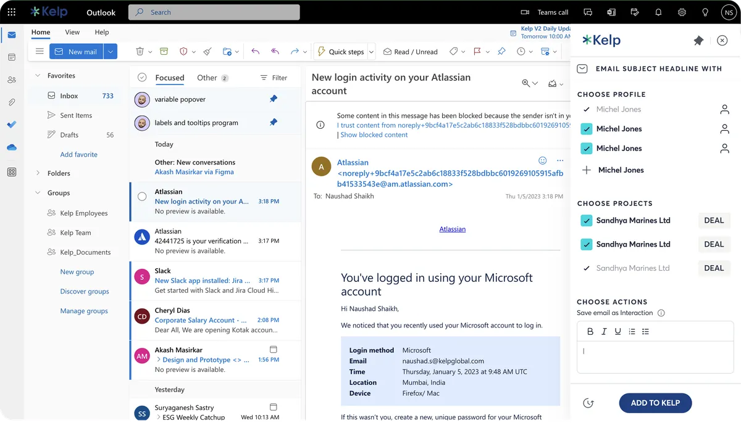Collapse the Groups section
The height and width of the screenshot is (423, 741).
pyautogui.click(x=38, y=193)
